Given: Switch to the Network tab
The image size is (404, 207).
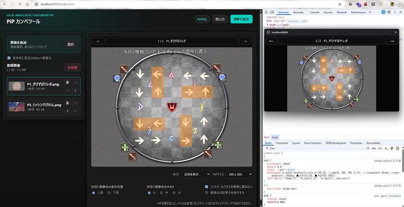Looking at the screenshot, I should tap(342, 12).
